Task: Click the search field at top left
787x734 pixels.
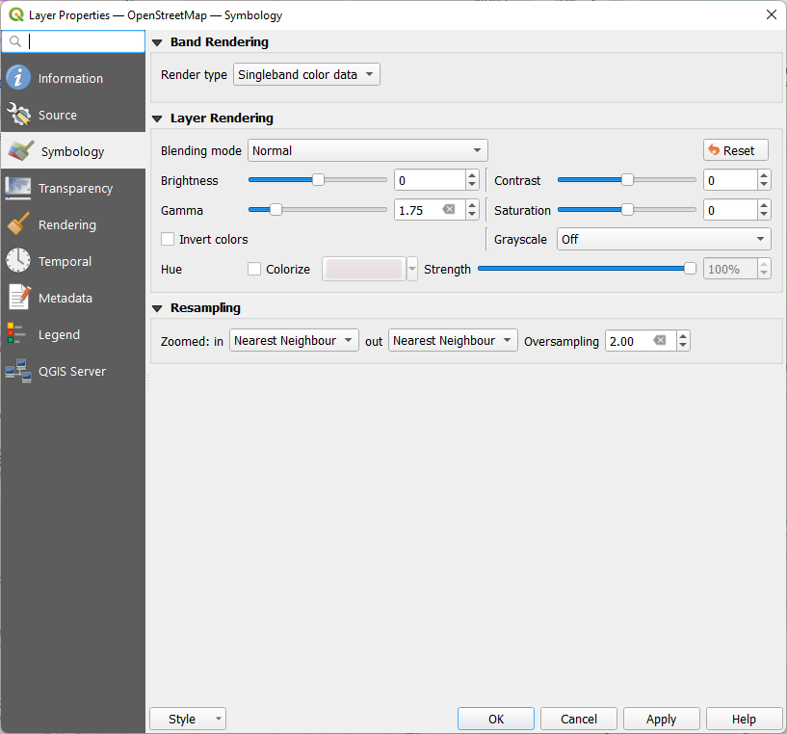Action: (x=73, y=41)
